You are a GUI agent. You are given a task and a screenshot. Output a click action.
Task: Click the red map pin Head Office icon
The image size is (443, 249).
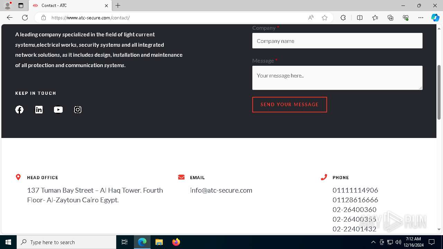(18, 177)
